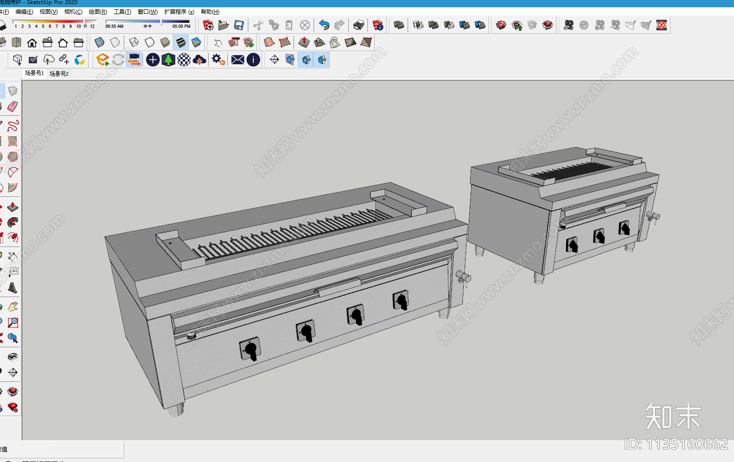The height and width of the screenshot is (462, 734).
Task: Open the 窗口(W) menu
Action: [147, 11]
